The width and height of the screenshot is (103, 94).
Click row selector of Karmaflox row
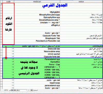1,62
